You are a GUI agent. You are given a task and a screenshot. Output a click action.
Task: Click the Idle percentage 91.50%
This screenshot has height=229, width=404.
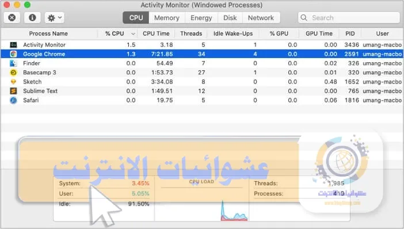tap(139, 204)
